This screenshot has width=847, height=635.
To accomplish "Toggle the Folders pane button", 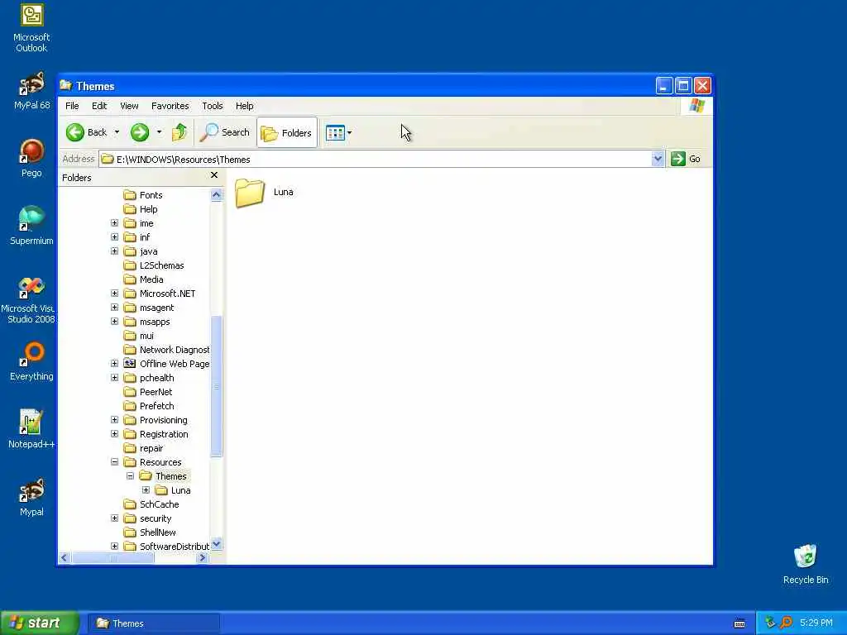I will (x=286, y=132).
